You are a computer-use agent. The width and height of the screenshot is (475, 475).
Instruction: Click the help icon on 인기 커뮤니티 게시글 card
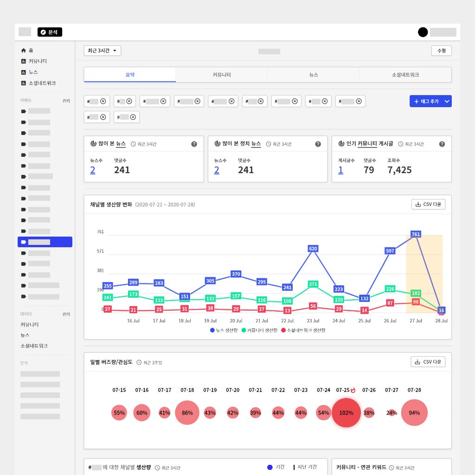(x=442, y=144)
